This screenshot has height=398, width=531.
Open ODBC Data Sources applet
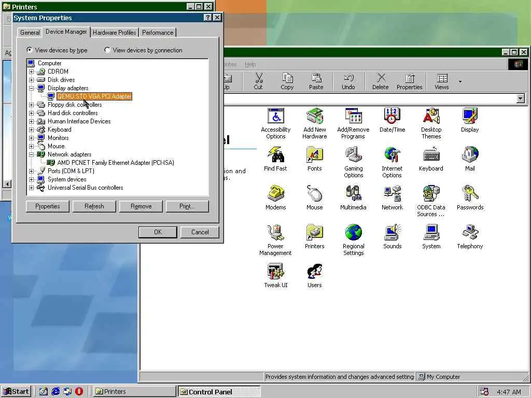[x=431, y=202]
